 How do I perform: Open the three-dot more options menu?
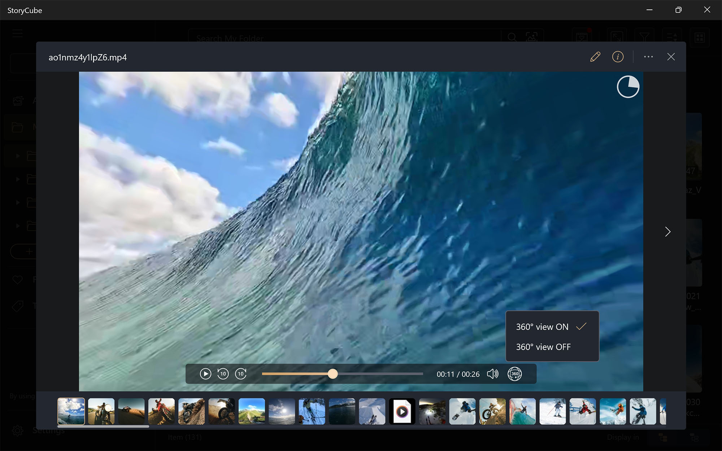648,57
